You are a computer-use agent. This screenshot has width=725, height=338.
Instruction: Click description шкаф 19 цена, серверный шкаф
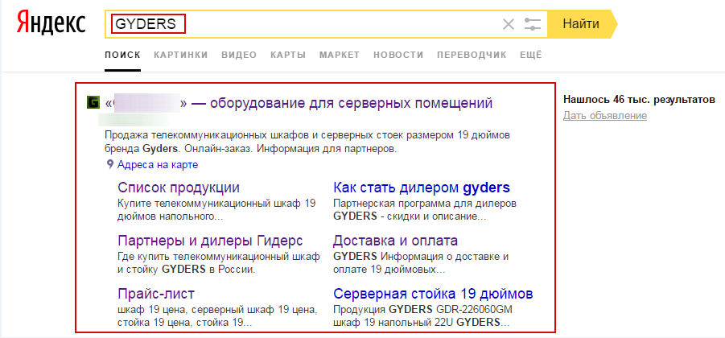coord(217,315)
